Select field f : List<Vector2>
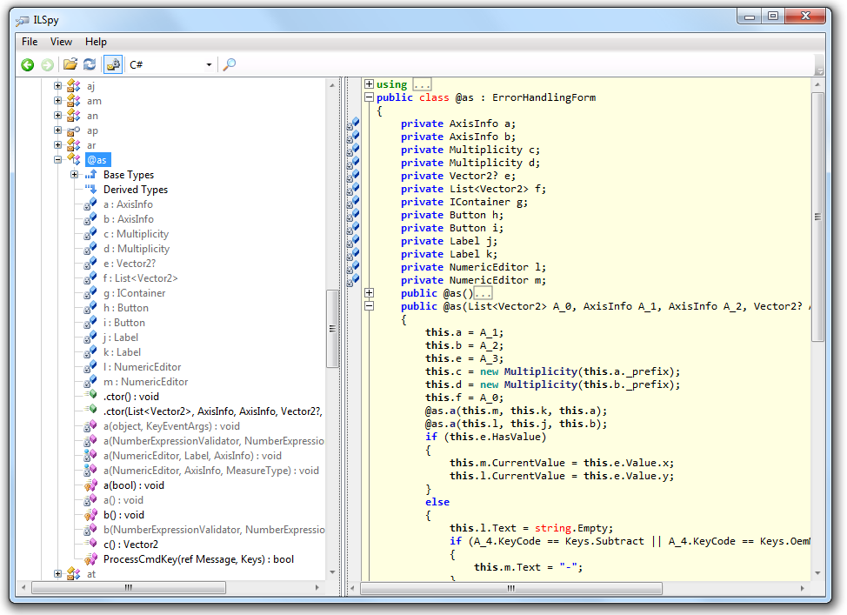847x615 pixels. point(141,278)
